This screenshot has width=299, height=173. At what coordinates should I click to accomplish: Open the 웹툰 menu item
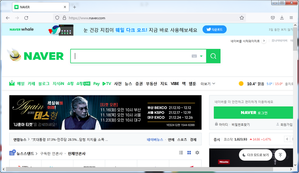(x=192, y=84)
